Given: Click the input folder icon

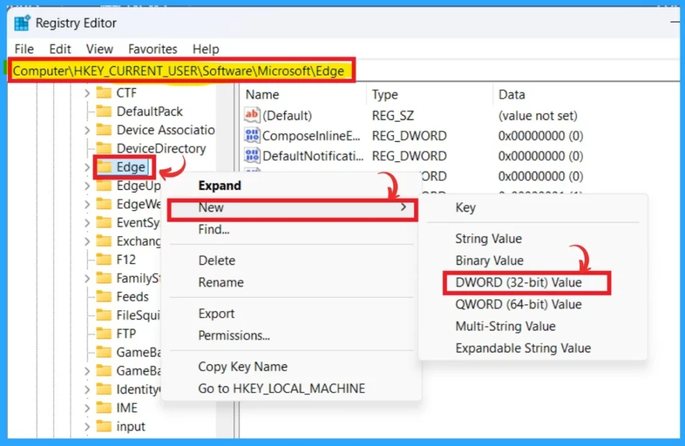Looking at the screenshot, I should pos(104,427).
